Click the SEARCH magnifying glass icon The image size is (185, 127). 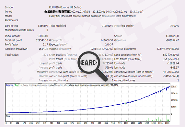[x=89, y=63]
